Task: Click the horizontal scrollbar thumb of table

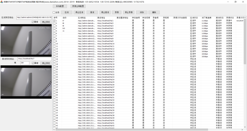Action: click(131, 130)
